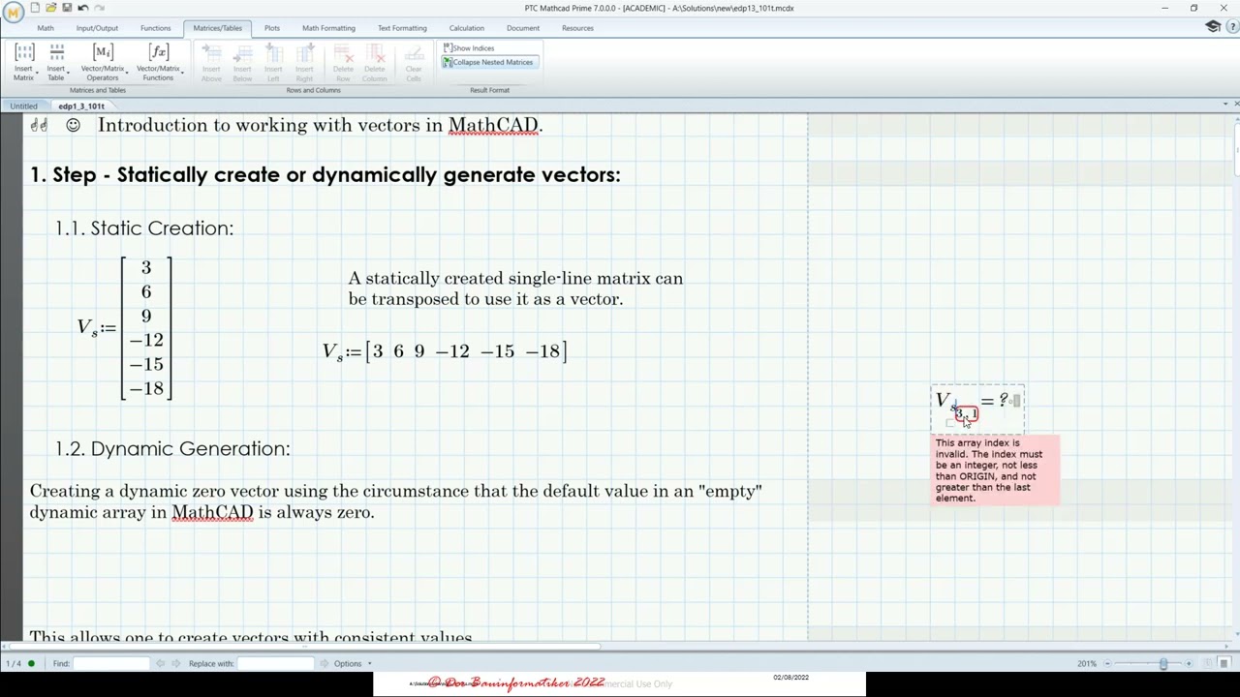Switch to the Math ribbon tab
Screen dimensions: 1240x697
[x=46, y=28]
